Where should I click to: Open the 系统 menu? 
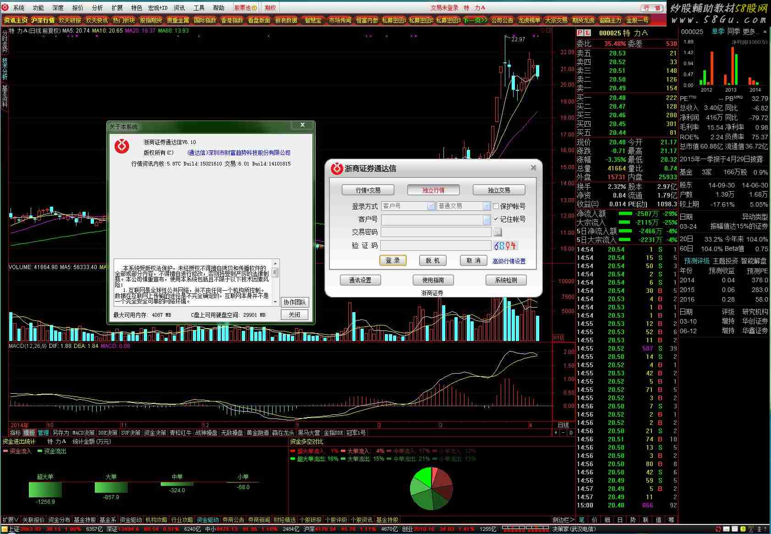click(x=19, y=8)
